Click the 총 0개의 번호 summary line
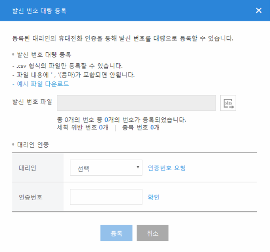270x252 pixels. coord(121,119)
